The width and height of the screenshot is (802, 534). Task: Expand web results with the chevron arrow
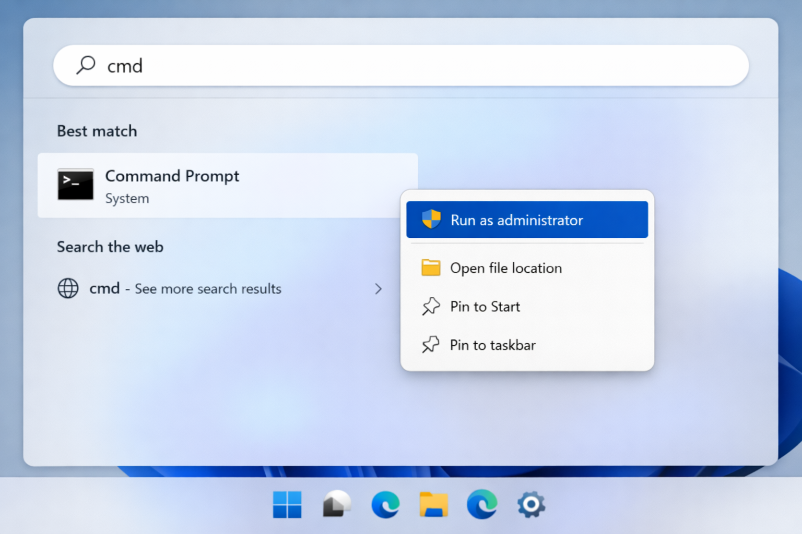click(379, 289)
